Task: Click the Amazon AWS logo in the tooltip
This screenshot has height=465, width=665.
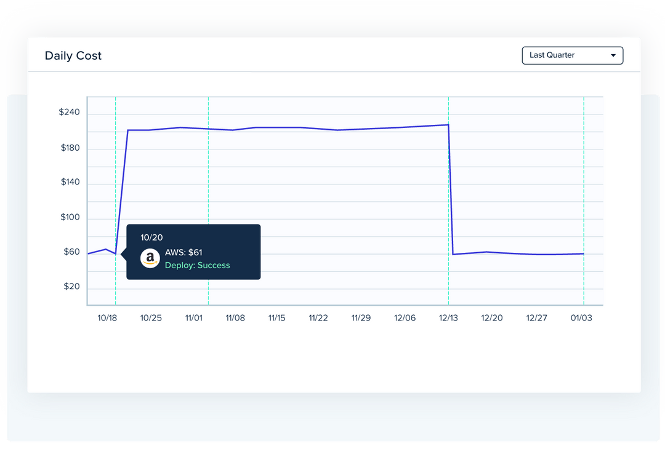Action: click(x=150, y=258)
